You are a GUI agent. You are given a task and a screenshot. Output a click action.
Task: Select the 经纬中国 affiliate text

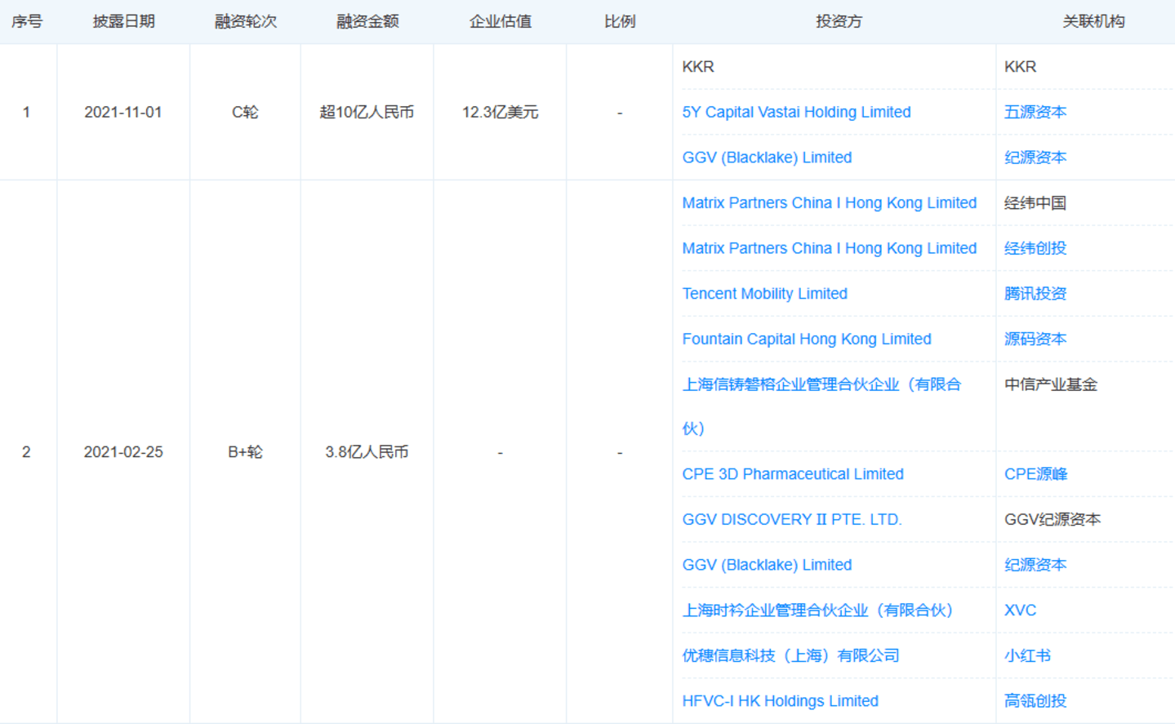click(x=1035, y=202)
